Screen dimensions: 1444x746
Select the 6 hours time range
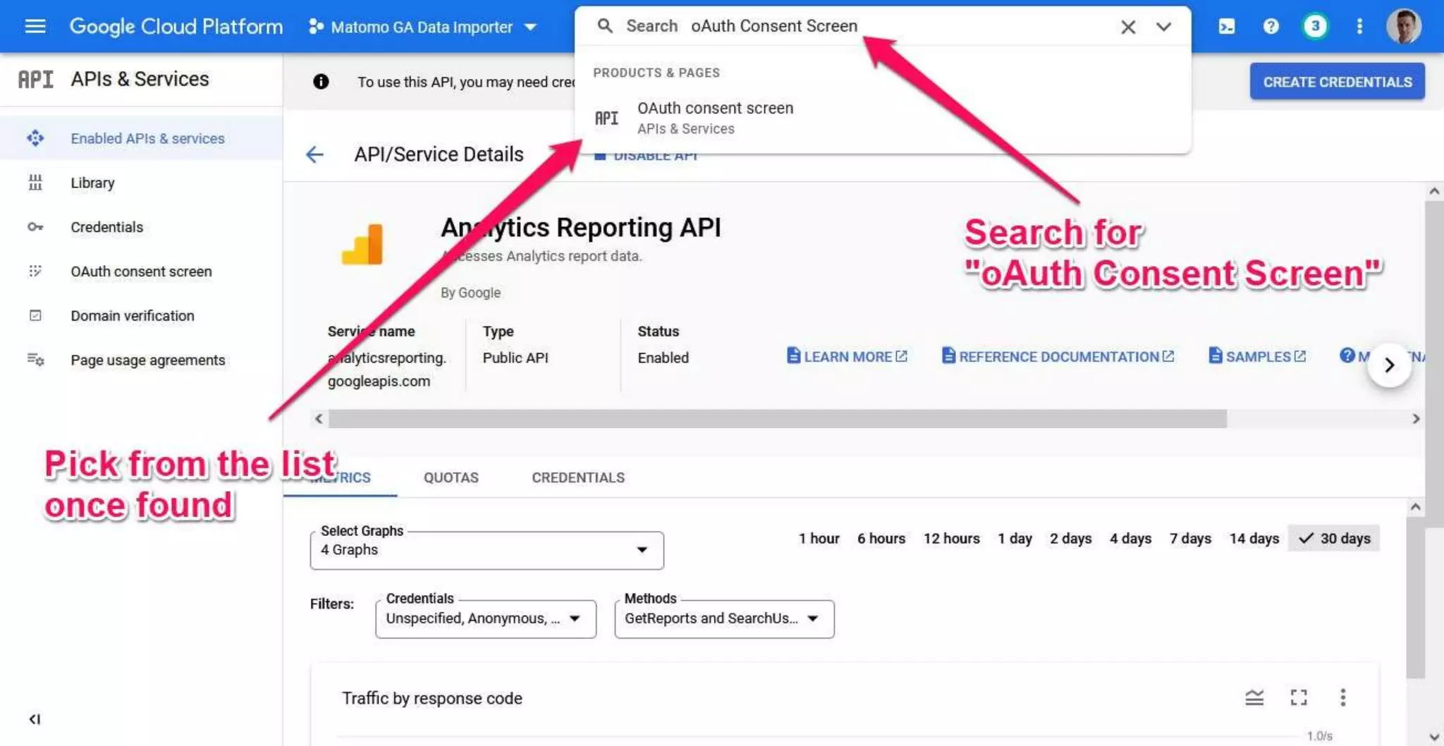click(881, 539)
